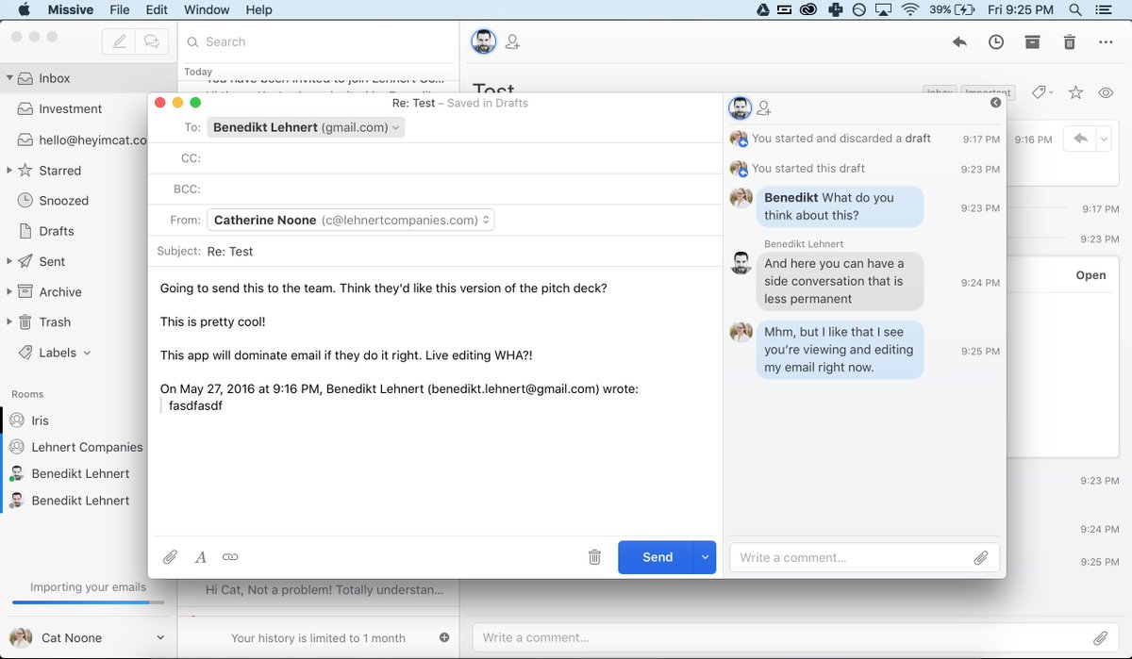Click the Open button in conversation
This screenshot has height=659, width=1132.
tap(1090, 275)
